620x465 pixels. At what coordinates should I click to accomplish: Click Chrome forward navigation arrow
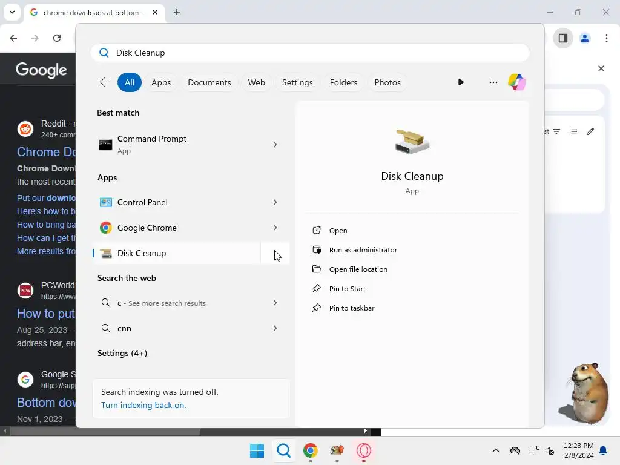click(x=35, y=38)
